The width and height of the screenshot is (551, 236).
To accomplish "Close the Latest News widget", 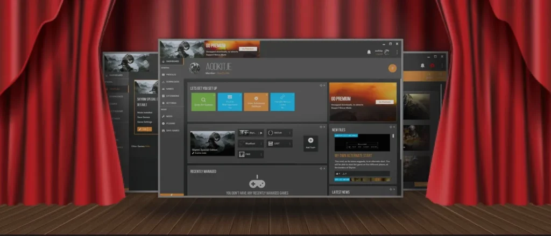I will (x=394, y=189).
